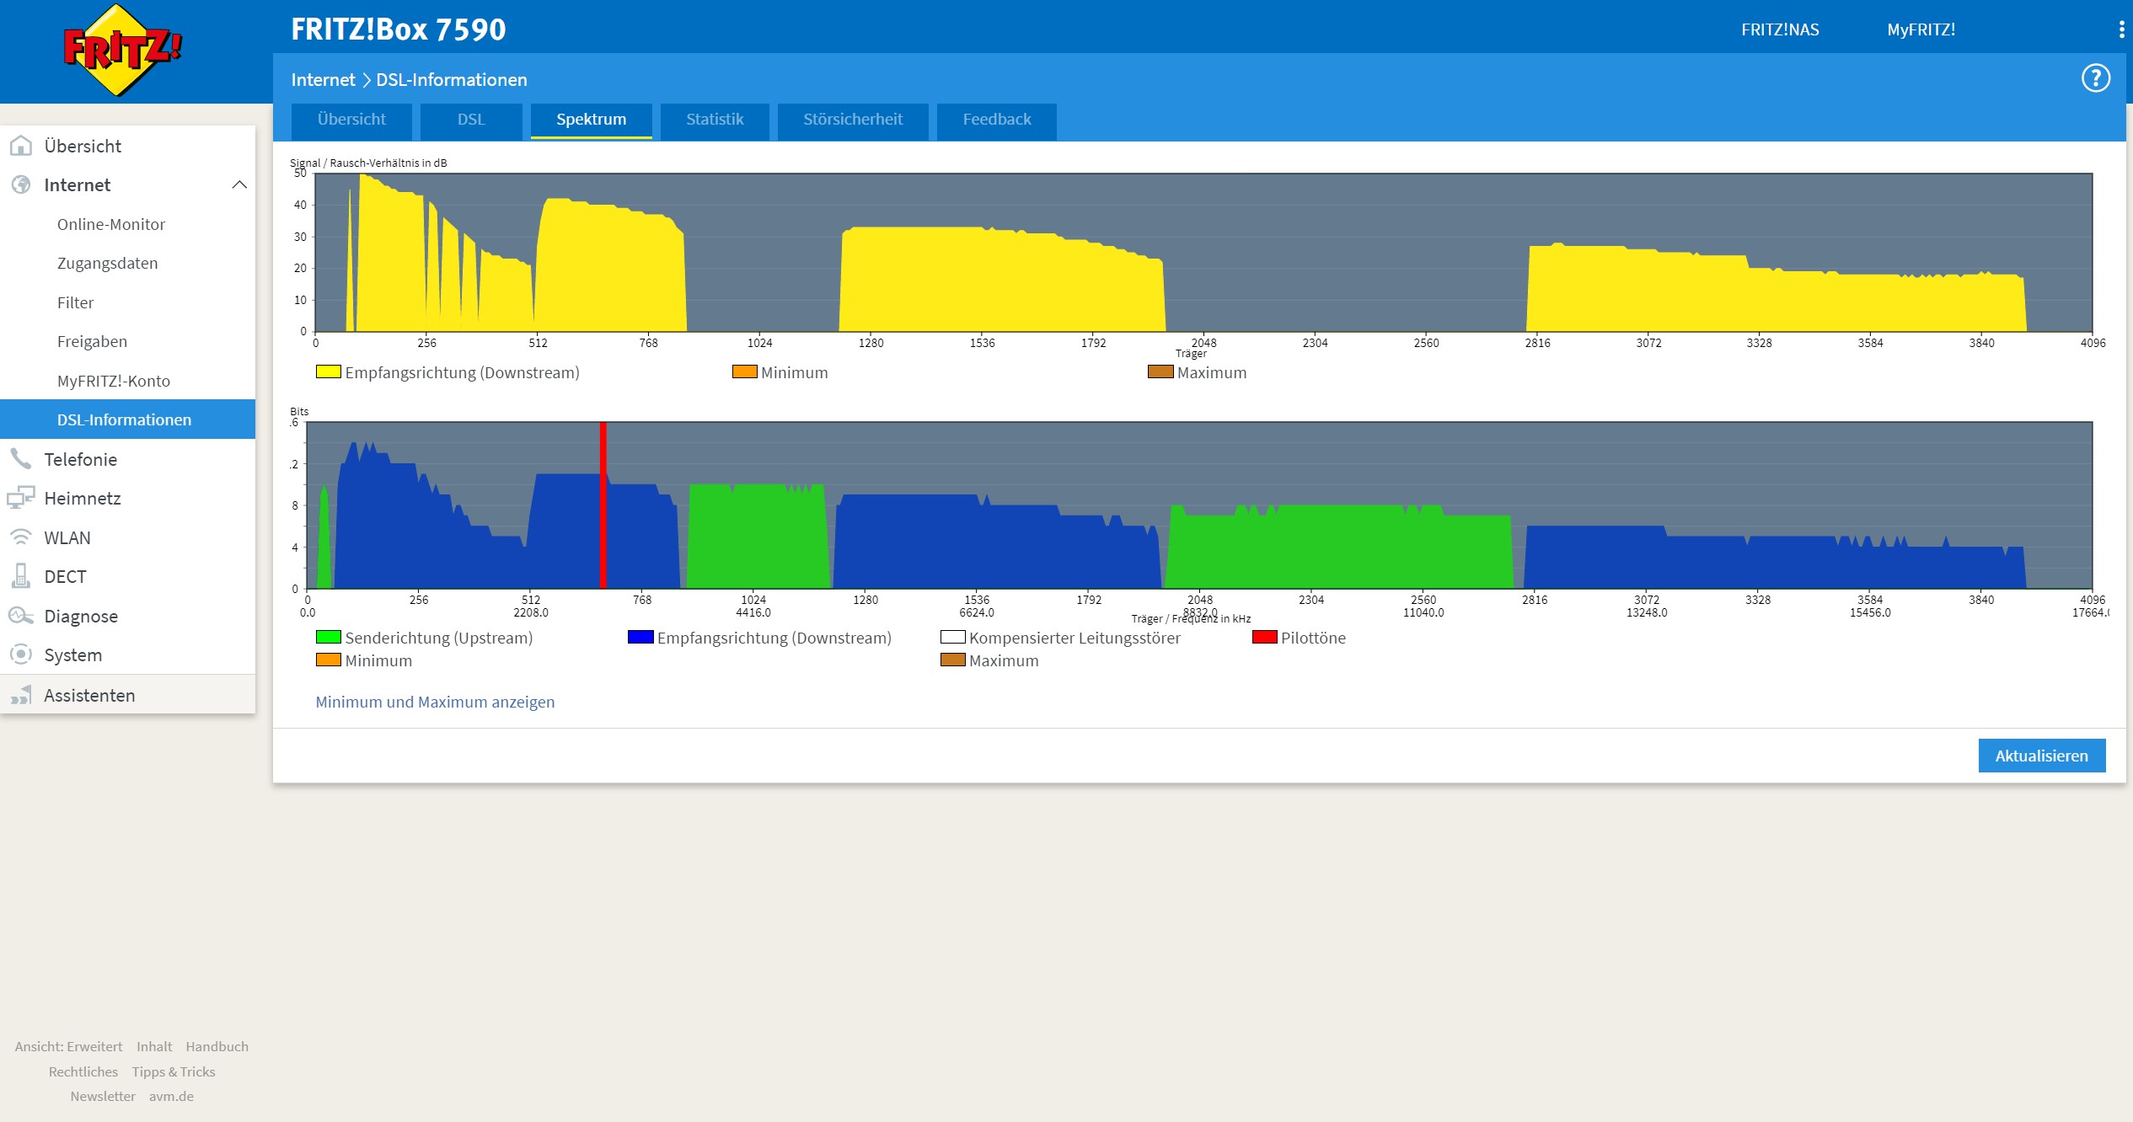This screenshot has width=2133, height=1122.
Task: Click the WLAN wifi icon
Action: tap(20, 537)
